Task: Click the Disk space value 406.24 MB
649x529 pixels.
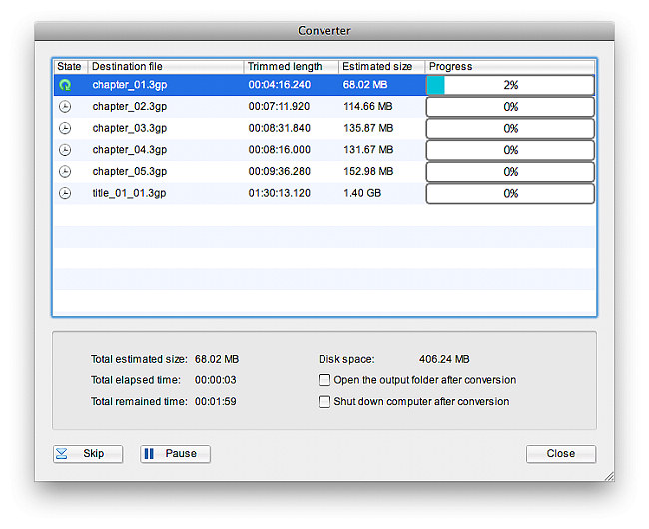Action: click(x=444, y=359)
